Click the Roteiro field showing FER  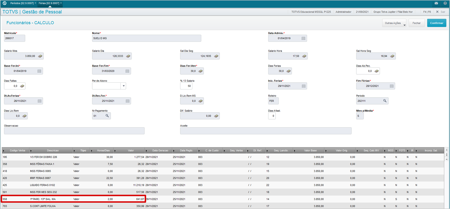(273, 101)
